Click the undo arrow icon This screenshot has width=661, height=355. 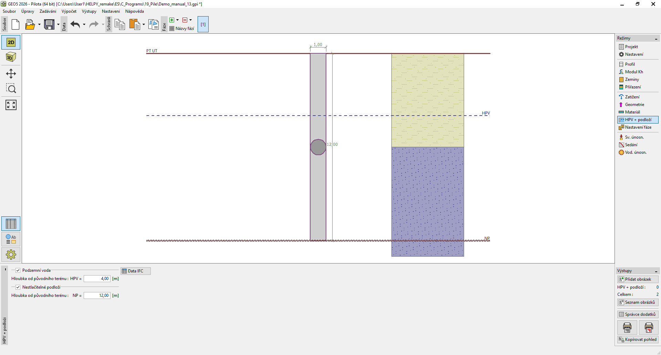(75, 24)
